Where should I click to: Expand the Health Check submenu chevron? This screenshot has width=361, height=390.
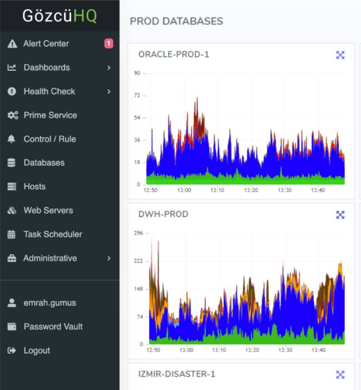pos(109,91)
